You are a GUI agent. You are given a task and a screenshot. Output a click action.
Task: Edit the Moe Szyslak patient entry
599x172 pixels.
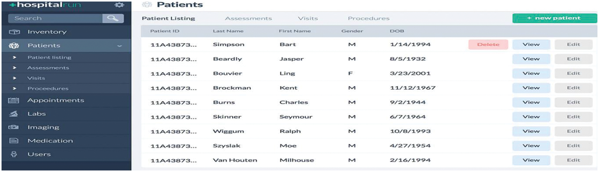[x=573, y=146]
